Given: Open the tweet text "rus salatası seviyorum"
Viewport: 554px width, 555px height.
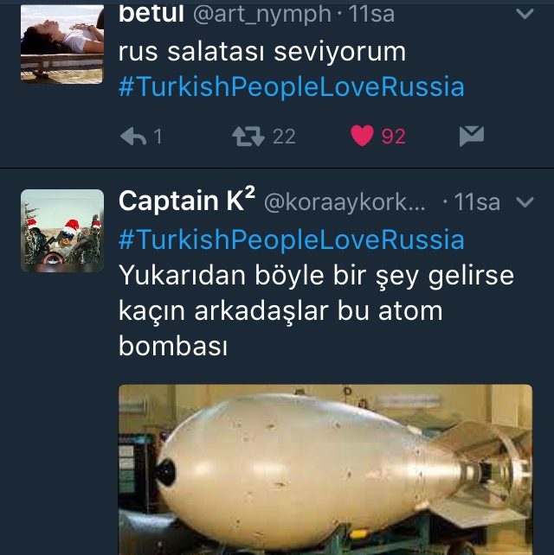Looking at the screenshot, I should pos(262,52).
